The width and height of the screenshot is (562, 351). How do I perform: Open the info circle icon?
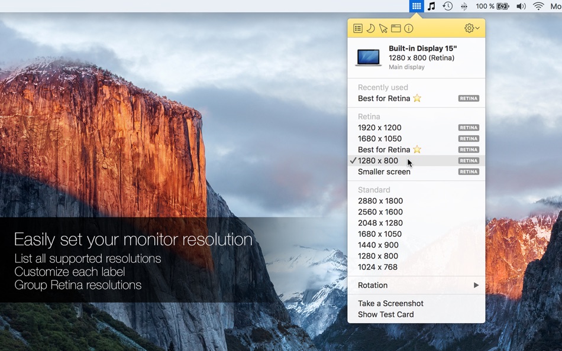[x=409, y=28]
